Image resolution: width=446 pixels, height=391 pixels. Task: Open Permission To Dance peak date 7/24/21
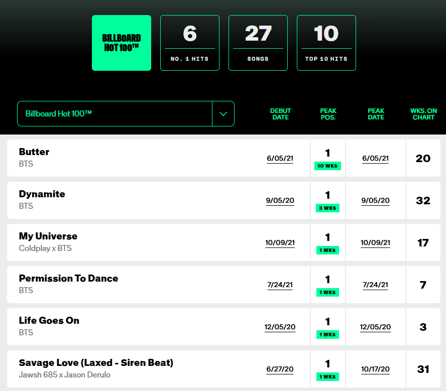(376, 285)
